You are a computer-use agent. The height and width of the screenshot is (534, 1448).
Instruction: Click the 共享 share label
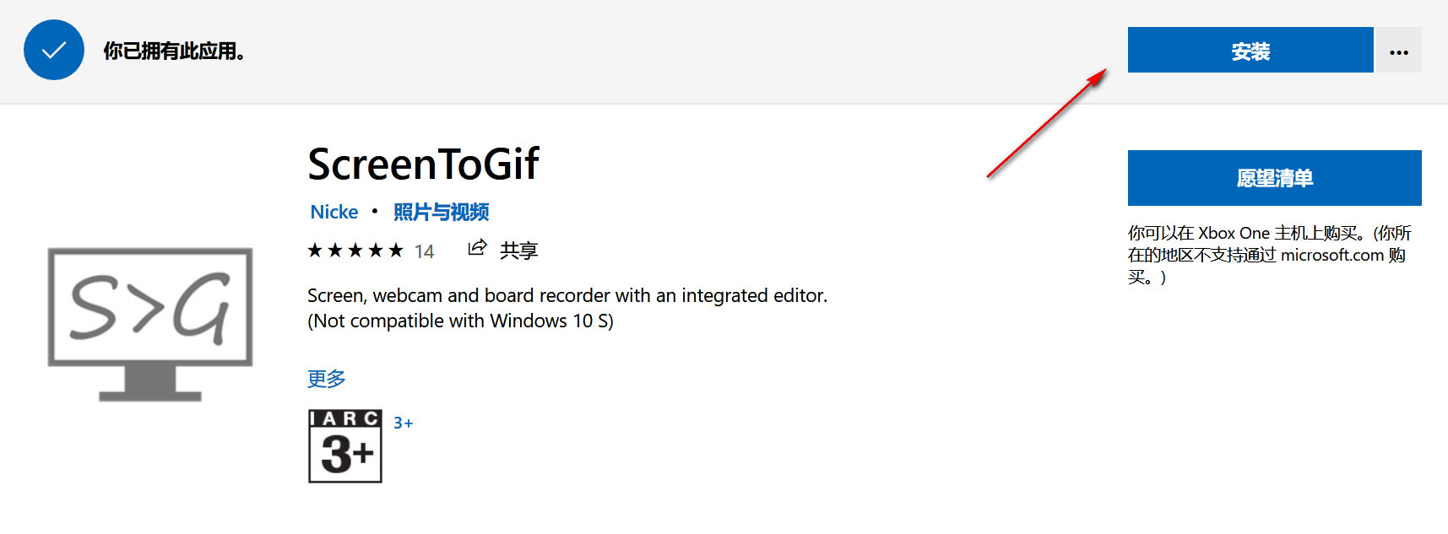point(518,251)
